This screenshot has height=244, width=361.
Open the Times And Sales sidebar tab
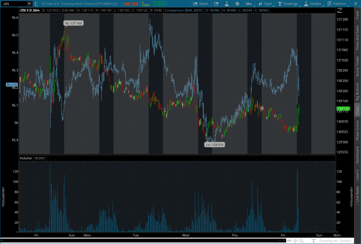[358, 37]
